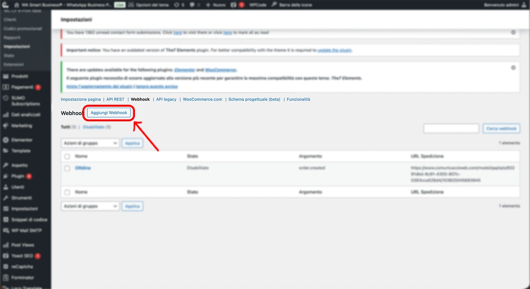Check the select-all checkbox in table footer
Screen dimensions: 530x289
point(67,193)
